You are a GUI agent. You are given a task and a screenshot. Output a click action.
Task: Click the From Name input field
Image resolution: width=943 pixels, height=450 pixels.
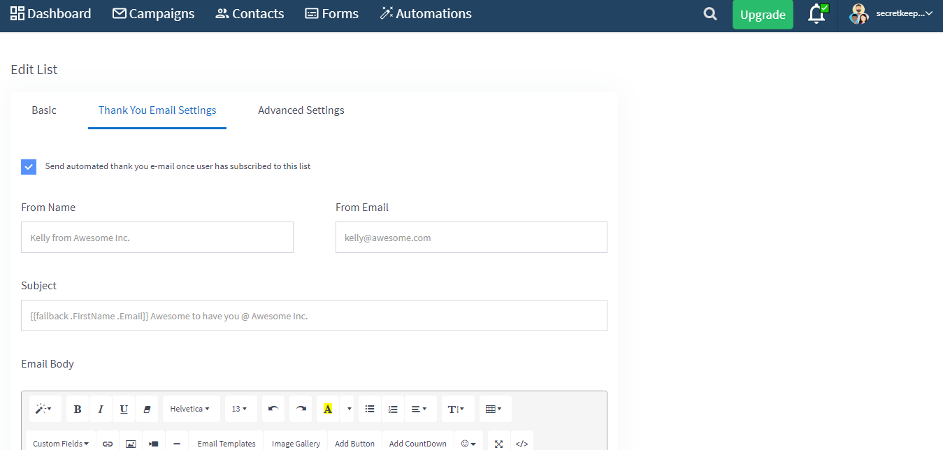pos(157,238)
